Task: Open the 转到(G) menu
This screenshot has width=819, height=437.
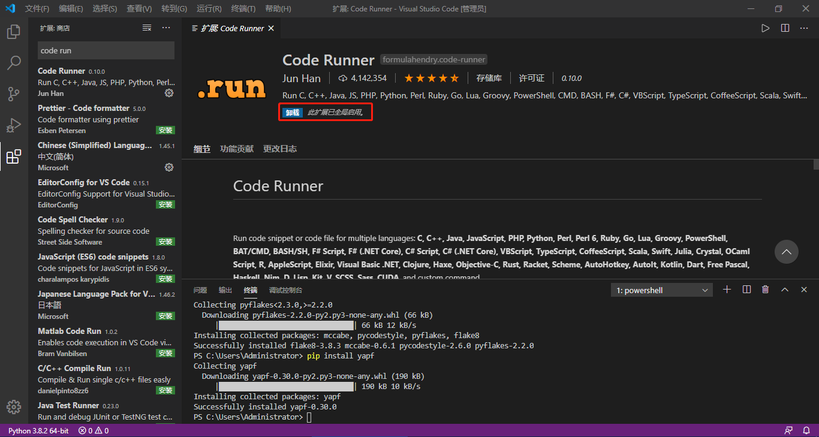Action: pos(174,8)
